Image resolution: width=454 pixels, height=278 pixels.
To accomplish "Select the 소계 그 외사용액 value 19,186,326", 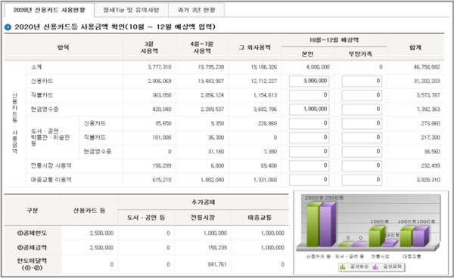I will point(264,67).
